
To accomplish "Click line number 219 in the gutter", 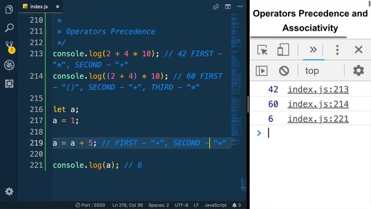I will (36, 143).
